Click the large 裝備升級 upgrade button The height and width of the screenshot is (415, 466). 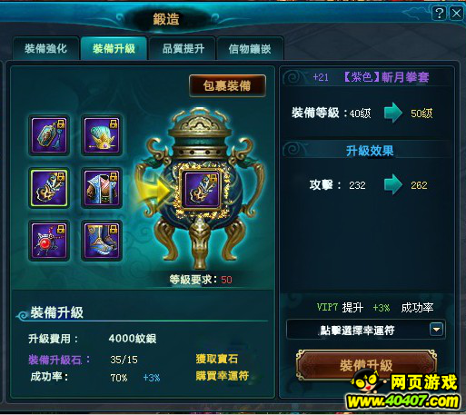click(366, 365)
